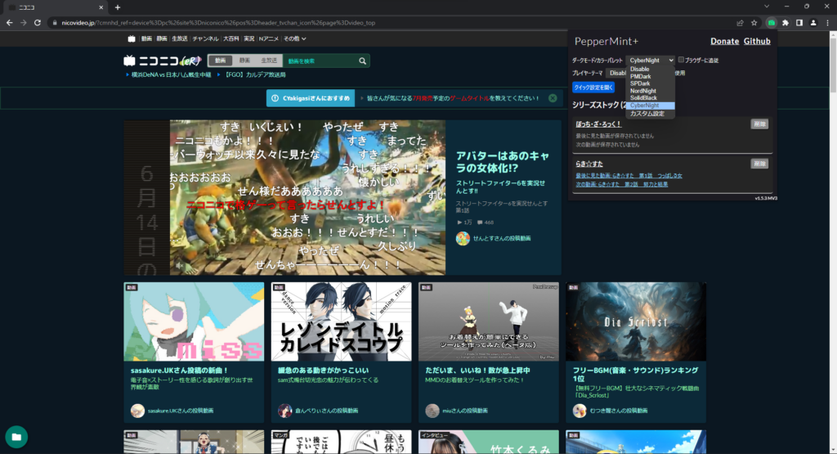Open the らき☆すた next video 第2話 link
Screen dimensions: 837x454
[621, 184]
